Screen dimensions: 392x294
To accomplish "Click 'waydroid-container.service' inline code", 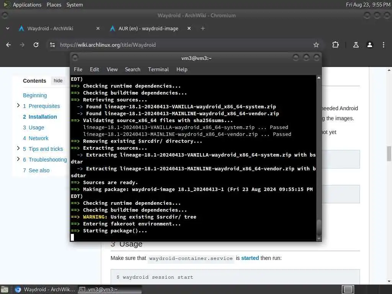I will pos(191,258).
